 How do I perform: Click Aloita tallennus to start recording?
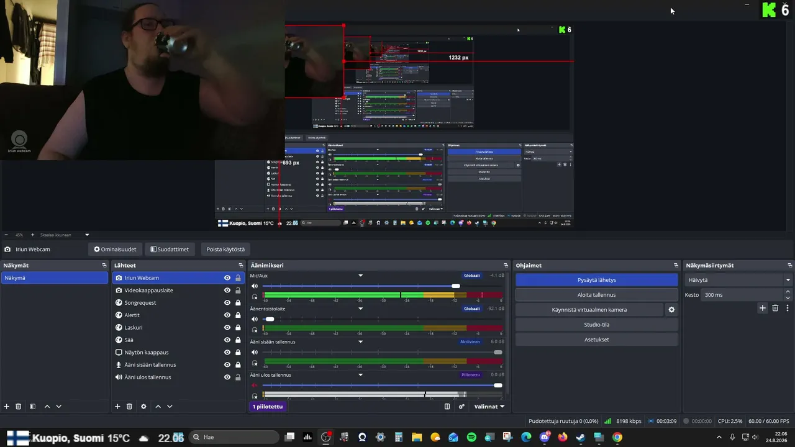(x=597, y=295)
